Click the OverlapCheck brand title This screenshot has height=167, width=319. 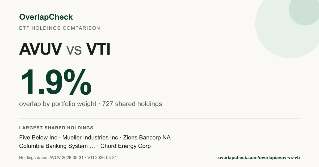pyautogui.click(x=46, y=17)
